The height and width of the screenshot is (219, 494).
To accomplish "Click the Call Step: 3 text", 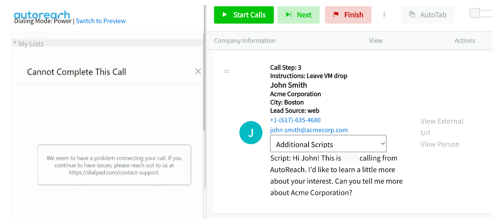I will (x=286, y=68).
